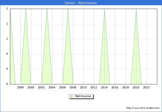Click the 2004 x-axis label
The width and height of the screenshot is (162, 112).
[52, 87]
